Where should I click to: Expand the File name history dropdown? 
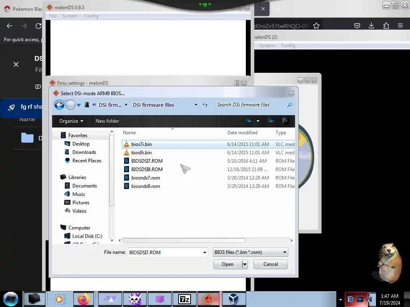pyautogui.click(x=205, y=253)
